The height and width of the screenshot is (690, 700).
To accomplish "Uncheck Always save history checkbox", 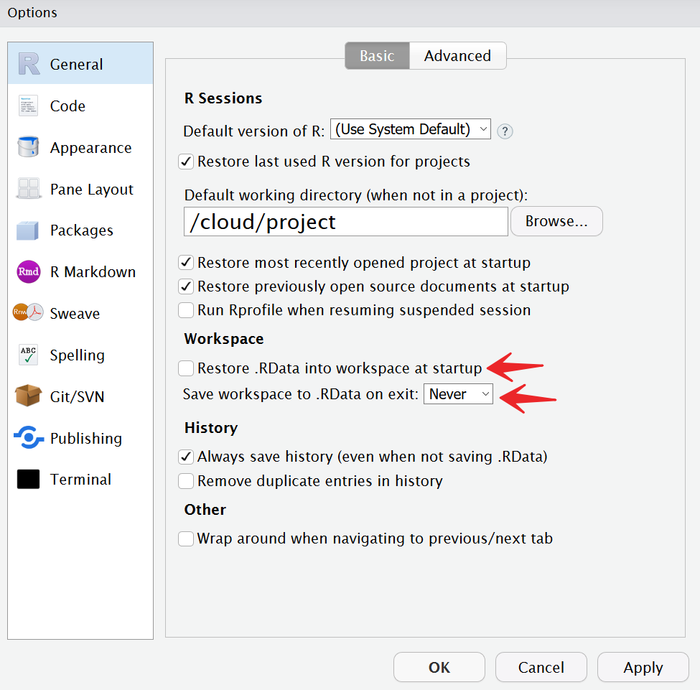I will [186, 457].
